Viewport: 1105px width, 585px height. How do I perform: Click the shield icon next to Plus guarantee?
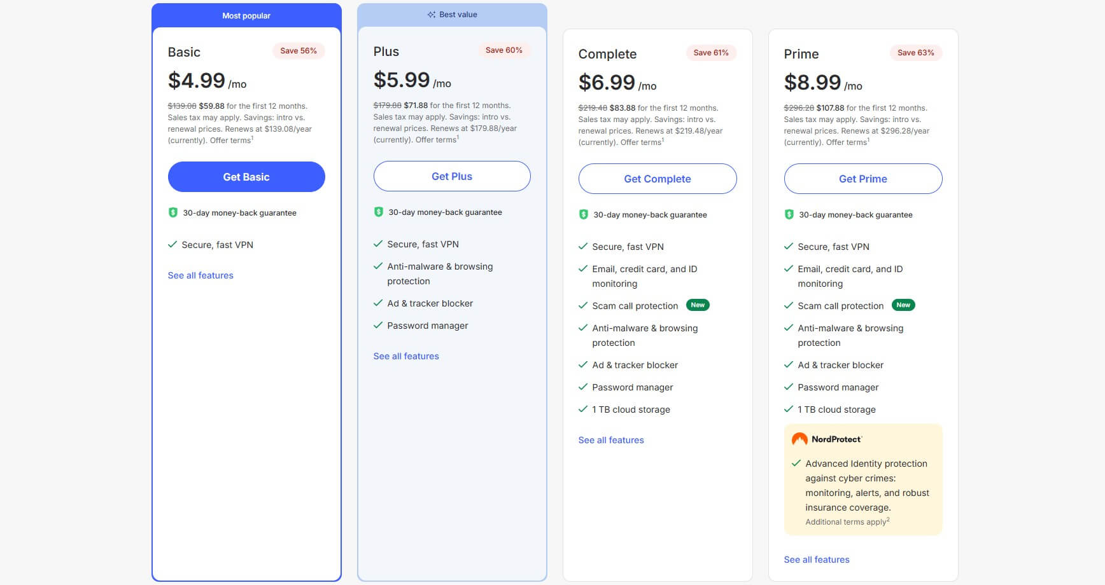(x=378, y=212)
